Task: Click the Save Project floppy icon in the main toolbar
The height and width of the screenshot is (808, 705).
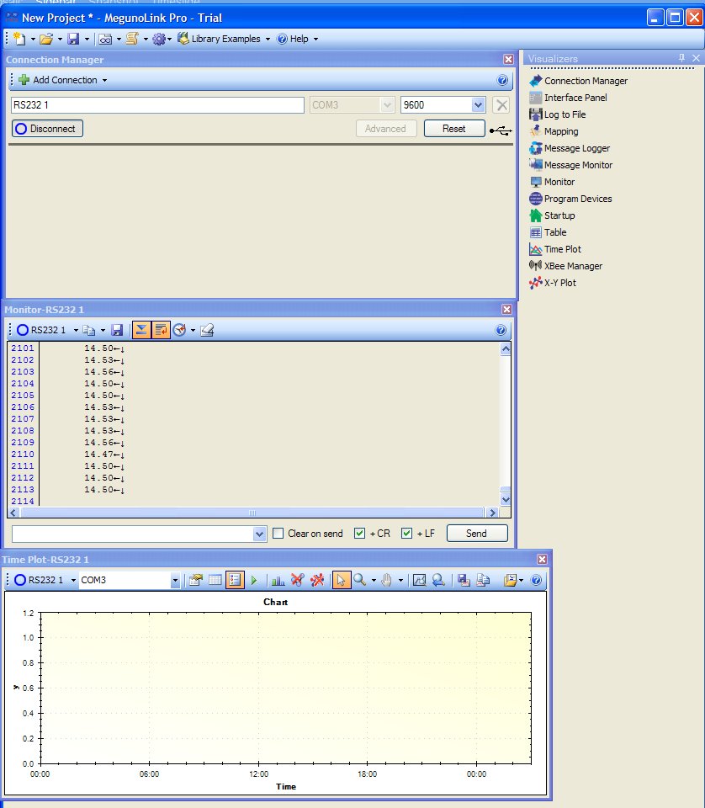Action: 74,39
